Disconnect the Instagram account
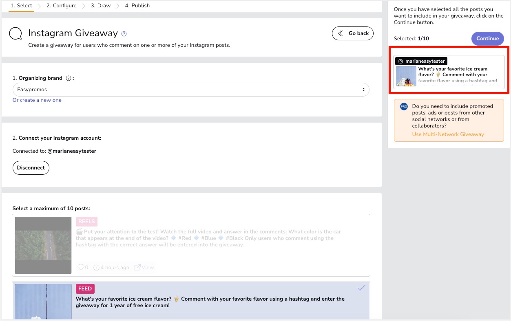 pyautogui.click(x=31, y=168)
